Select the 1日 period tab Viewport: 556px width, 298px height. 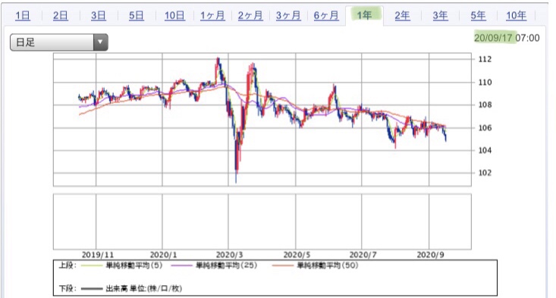23,16
